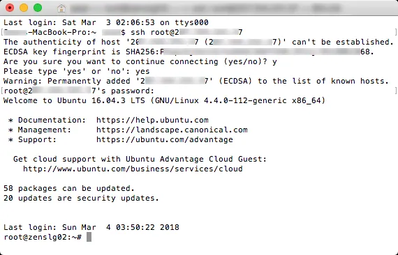Click the '20 updates are security updates' line
This screenshot has width=398, height=255.
81,198
